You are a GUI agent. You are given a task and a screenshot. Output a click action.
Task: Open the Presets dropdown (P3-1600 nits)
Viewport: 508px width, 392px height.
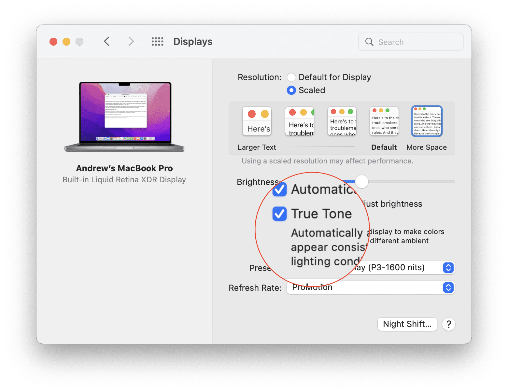coord(371,268)
